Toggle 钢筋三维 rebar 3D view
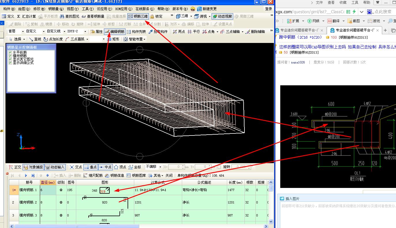The height and width of the screenshot is (228, 396). coord(138,16)
